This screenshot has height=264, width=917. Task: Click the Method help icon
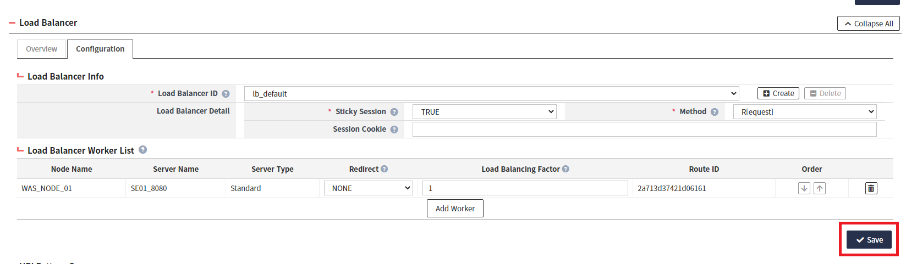714,112
